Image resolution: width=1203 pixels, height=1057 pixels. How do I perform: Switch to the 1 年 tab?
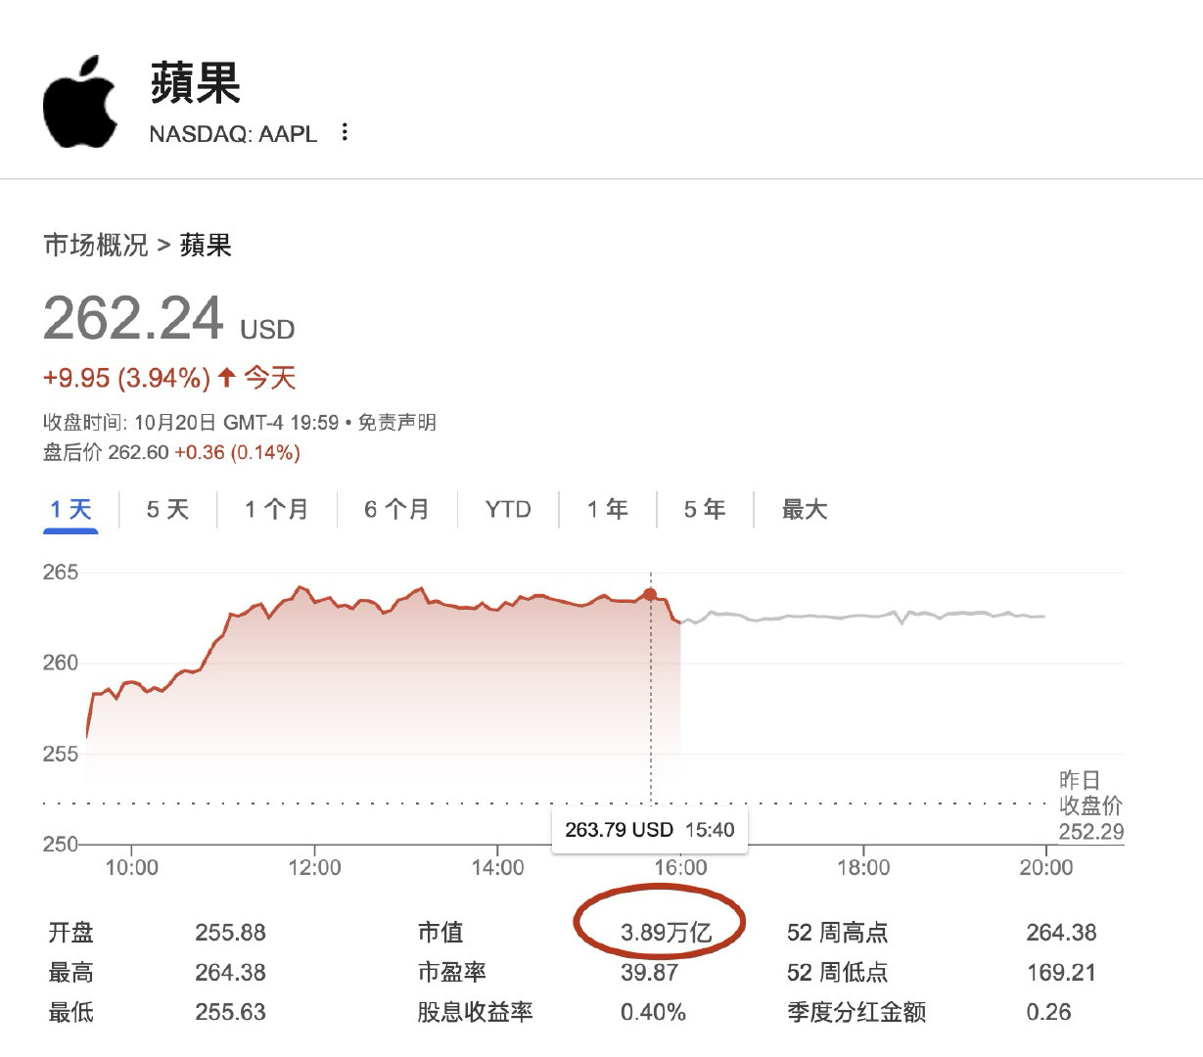click(x=607, y=509)
